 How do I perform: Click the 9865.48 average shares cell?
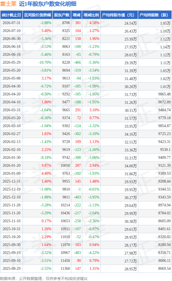click(x=164, y=94)
